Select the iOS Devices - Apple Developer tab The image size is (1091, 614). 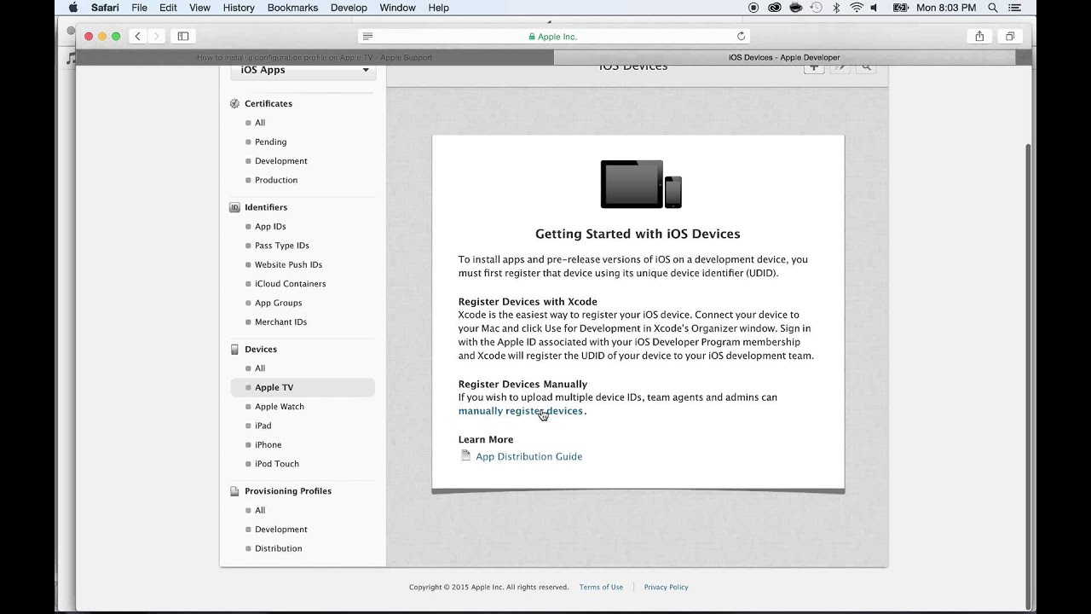(784, 57)
